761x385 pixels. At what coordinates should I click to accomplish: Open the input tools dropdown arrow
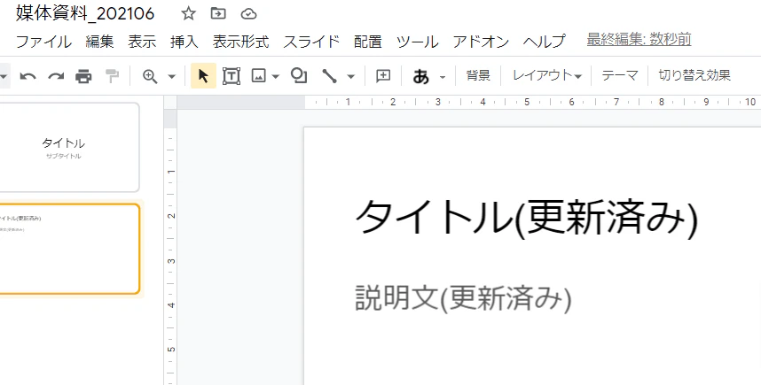click(x=442, y=77)
